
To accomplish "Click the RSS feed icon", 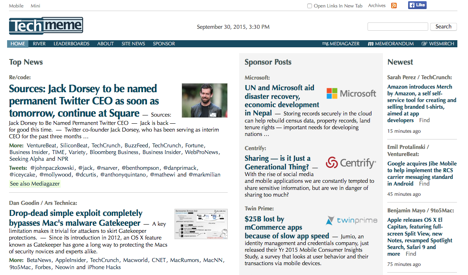I will (x=394, y=6).
